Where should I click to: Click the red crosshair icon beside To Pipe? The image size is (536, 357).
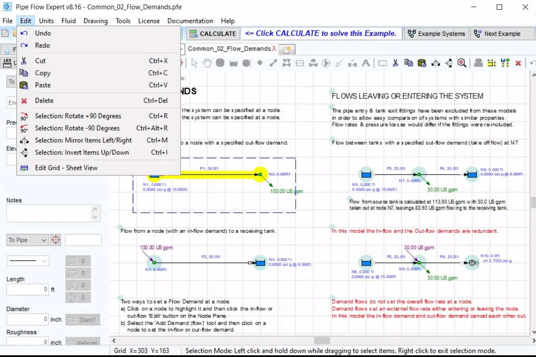coord(56,240)
